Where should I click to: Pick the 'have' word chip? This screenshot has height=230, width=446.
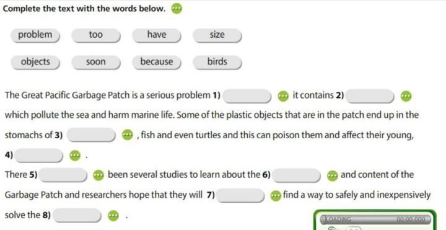click(x=157, y=35)
